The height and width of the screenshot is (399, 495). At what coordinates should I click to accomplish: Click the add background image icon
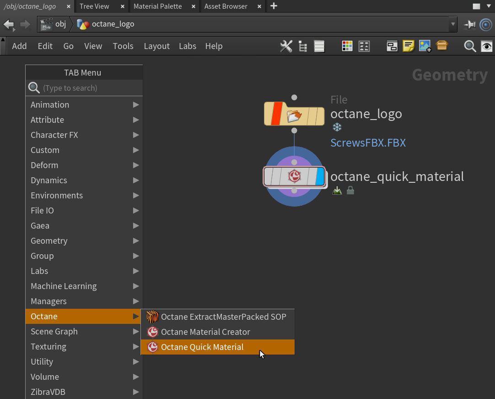(425, 46)
